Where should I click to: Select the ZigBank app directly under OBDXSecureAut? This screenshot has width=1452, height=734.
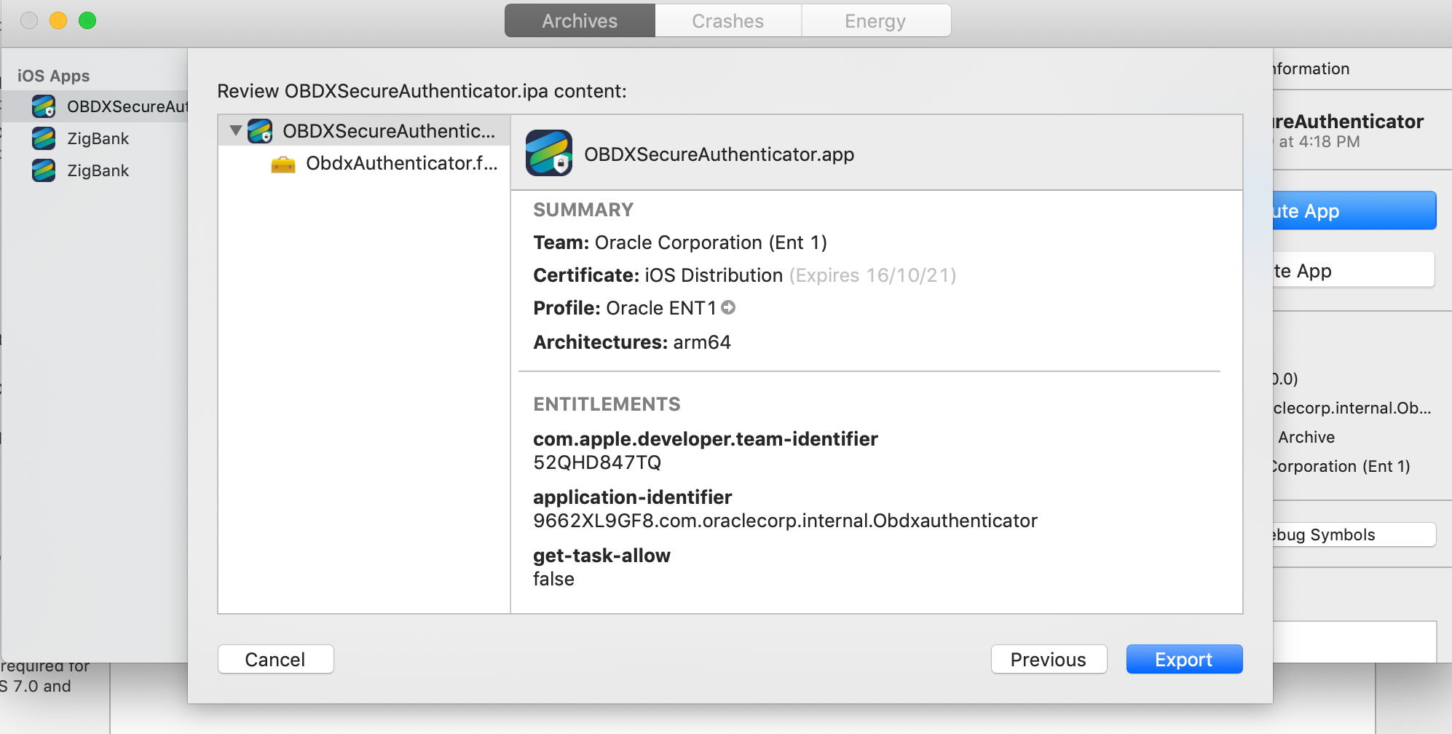tap(98, 138)
